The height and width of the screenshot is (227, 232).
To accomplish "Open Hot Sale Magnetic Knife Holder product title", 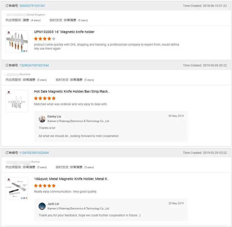I will coord(72,92).
